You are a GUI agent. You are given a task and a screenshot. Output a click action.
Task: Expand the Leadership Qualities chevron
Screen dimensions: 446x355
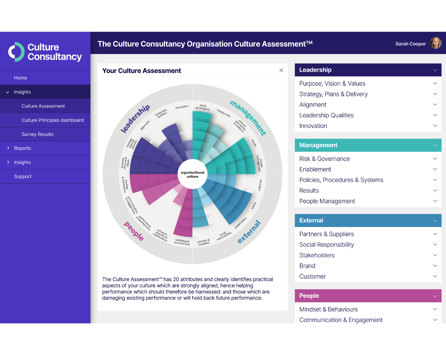pos(435,115)
